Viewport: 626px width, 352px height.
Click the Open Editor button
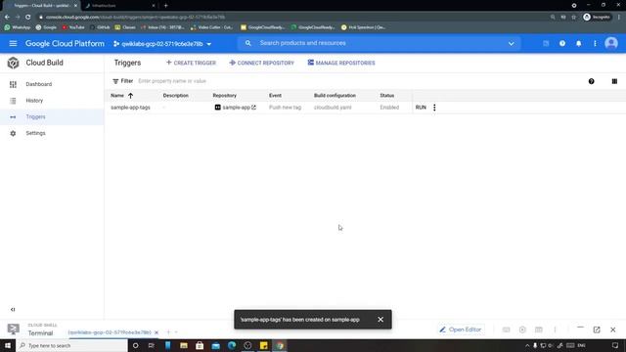click(x=461, y=330)
